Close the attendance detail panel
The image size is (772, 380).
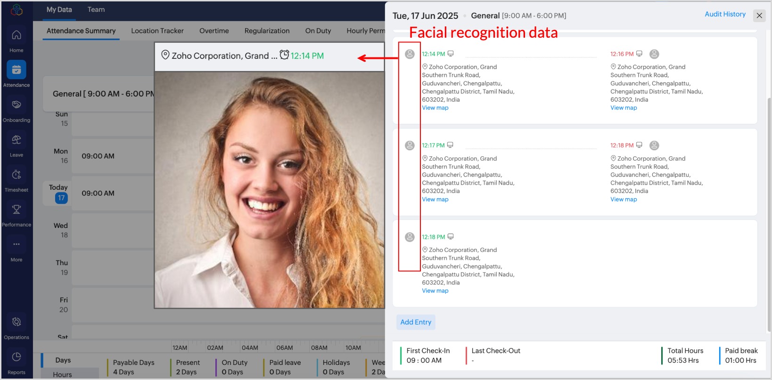759,16
